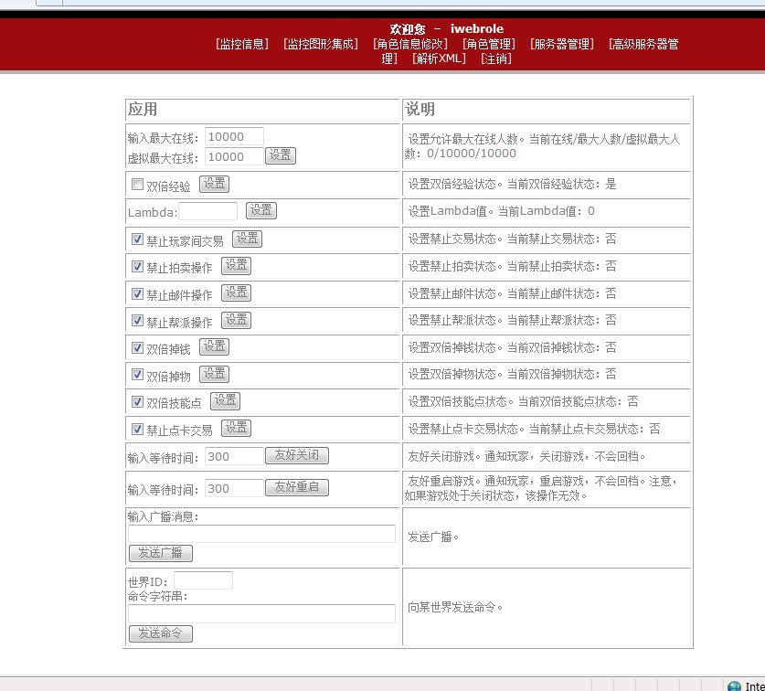The height and width of the screenshot is (691, 765).
Task: Log out via the 注销 link
Action: [x=495, y=58]
